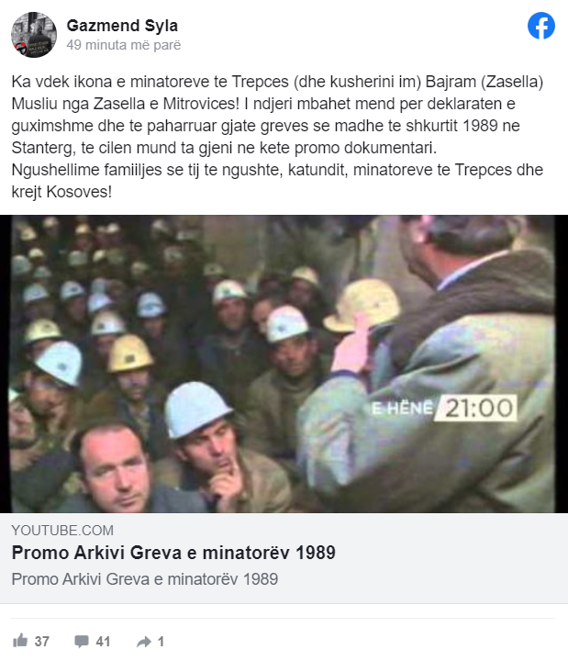
Task: Click the 'E HËNË' label on video
Action: [x=403, y=408]
